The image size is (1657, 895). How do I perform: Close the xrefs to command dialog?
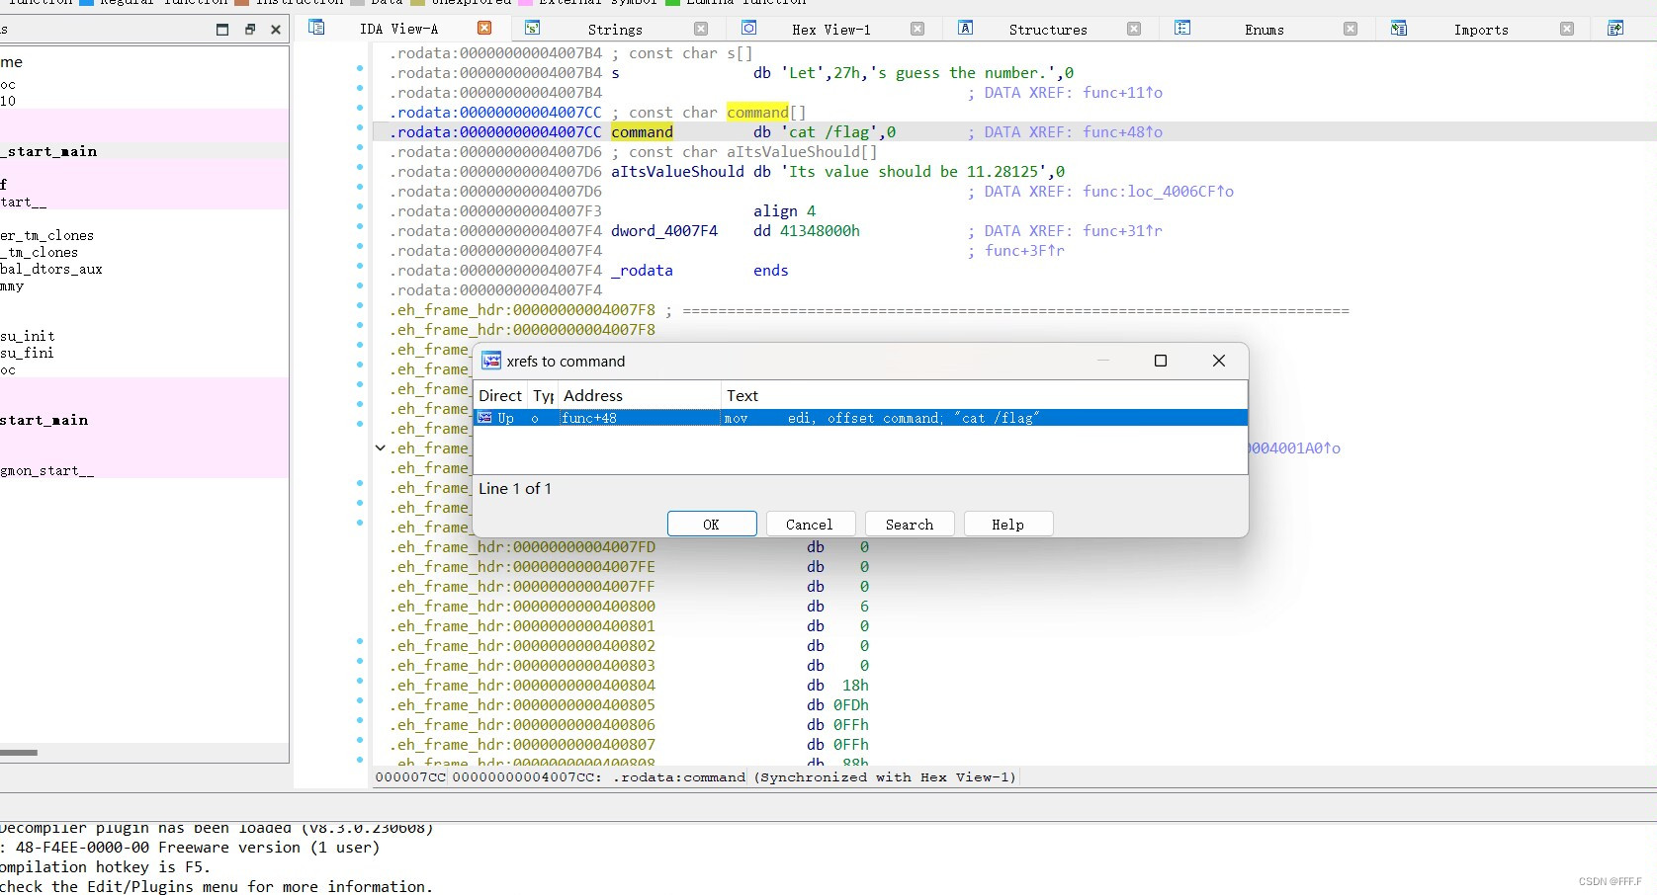[x=1219, y=361]
